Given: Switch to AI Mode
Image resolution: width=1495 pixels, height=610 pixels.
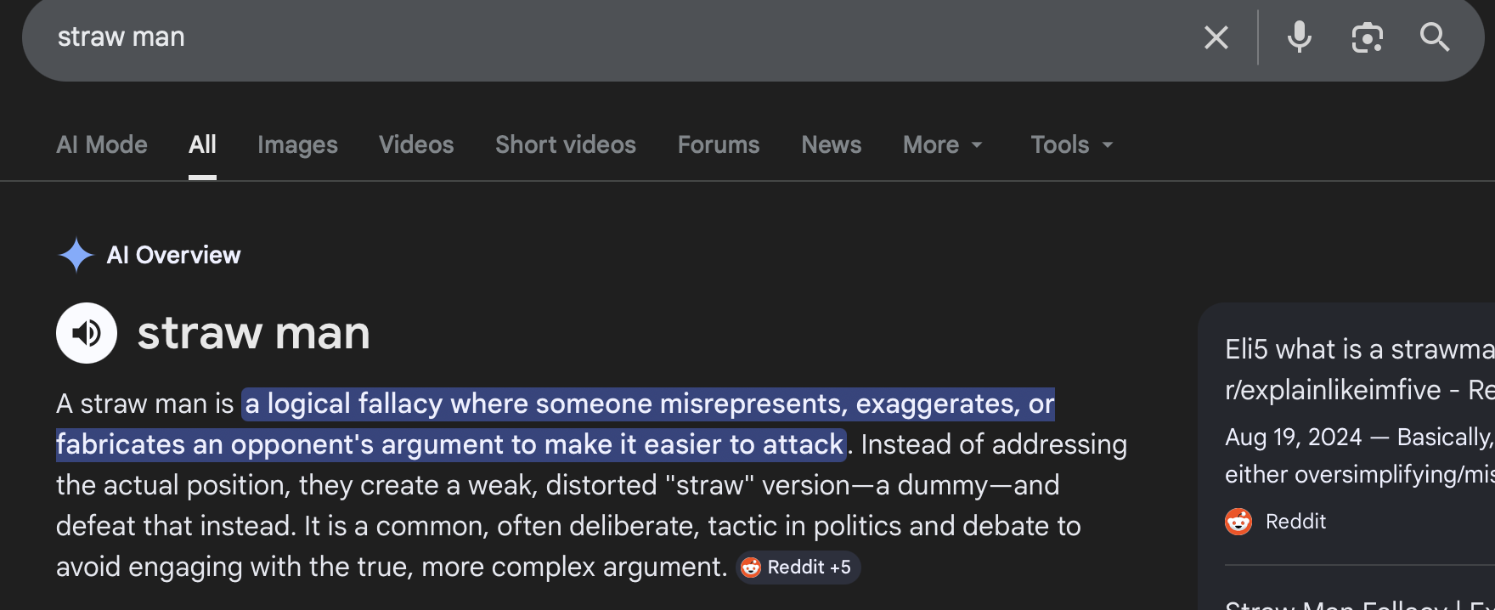Looking at the screenshot, I should point(101,144).
